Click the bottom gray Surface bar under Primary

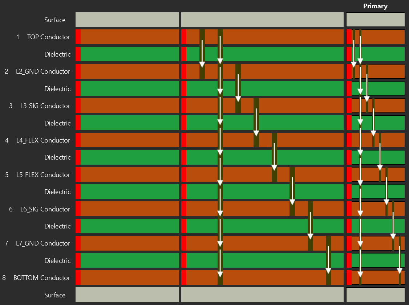pos(375,294)
